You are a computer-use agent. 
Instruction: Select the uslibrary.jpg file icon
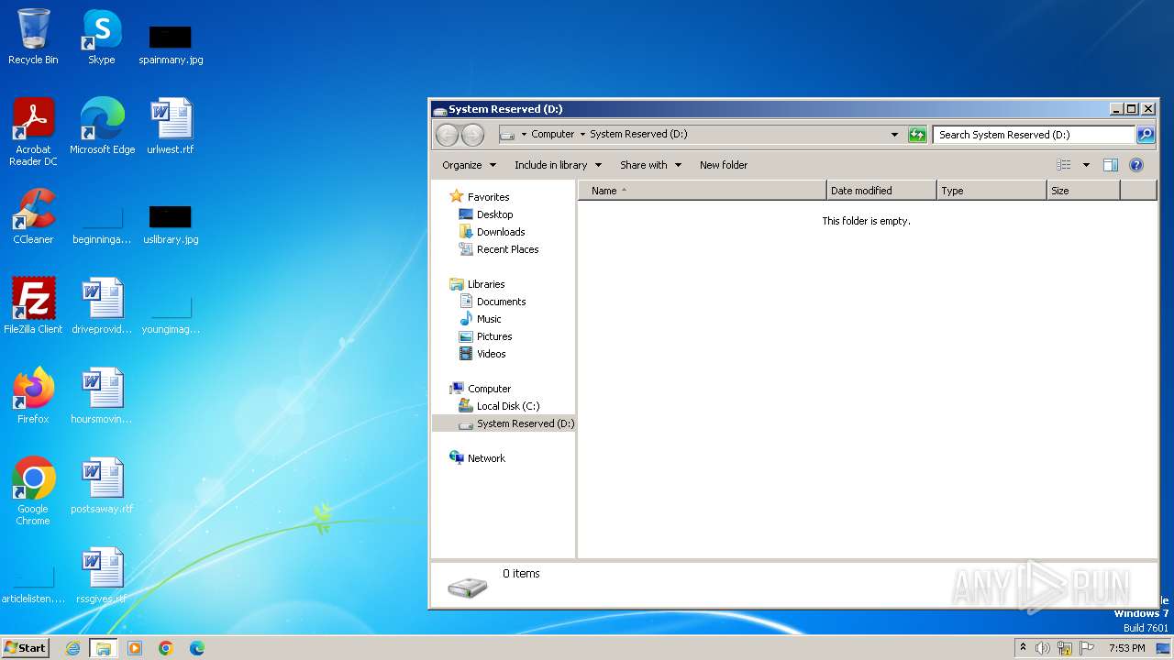171,224
